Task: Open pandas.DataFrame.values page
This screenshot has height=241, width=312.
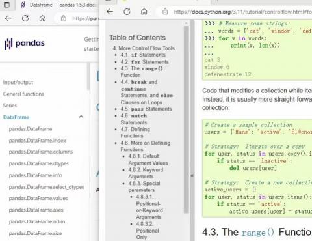Action: click(x=38, y=198)
